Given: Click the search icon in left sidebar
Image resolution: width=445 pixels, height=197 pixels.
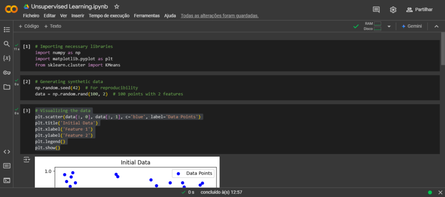Looking at the screenshot, I should click(x=7, y=44).
